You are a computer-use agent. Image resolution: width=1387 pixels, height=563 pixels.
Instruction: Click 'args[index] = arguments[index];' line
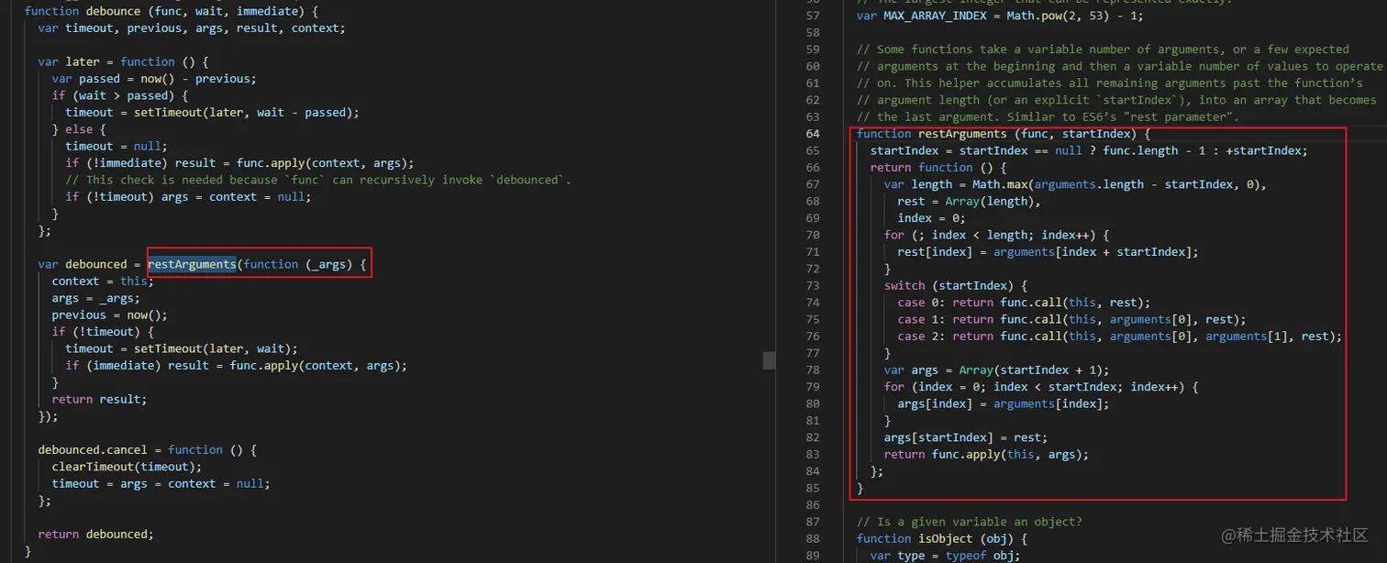click(x=1004, y=403)
